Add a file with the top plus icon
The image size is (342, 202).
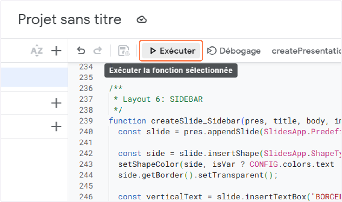56,51
